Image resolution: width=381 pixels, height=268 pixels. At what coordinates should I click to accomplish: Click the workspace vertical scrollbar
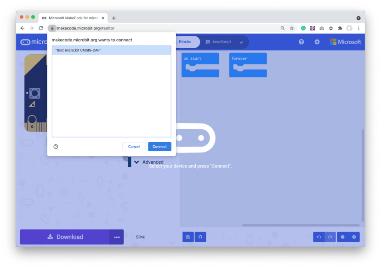363,176
